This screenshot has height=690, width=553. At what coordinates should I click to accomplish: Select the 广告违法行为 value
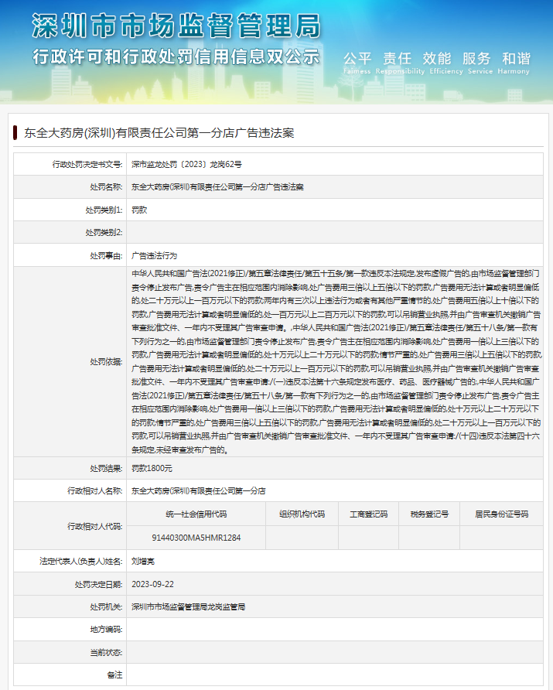pyautogui.click(x=155, y=256)
